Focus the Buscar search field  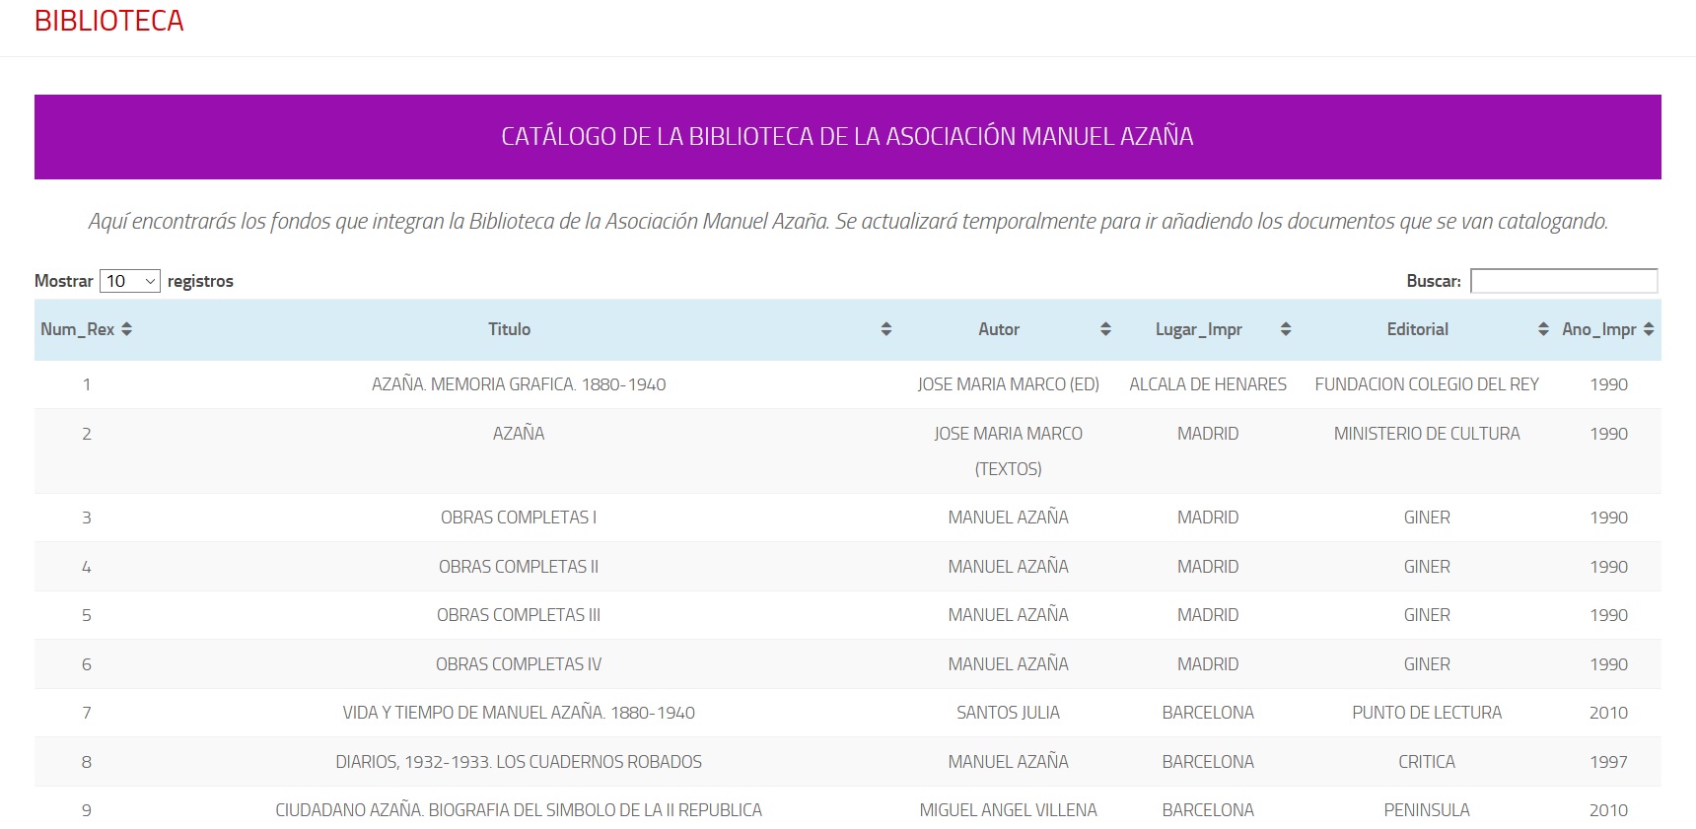[1564, 281]
